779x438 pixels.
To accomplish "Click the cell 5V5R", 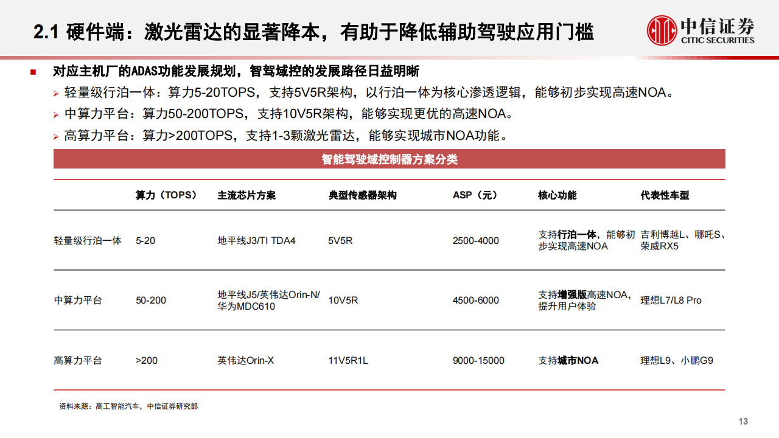I will 341,240.
